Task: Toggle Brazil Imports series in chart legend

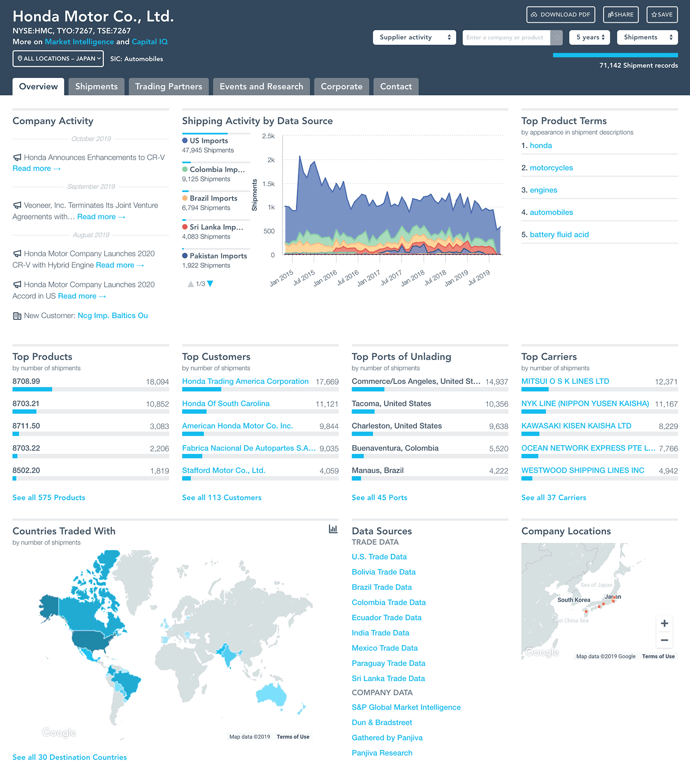Action: 210,199
